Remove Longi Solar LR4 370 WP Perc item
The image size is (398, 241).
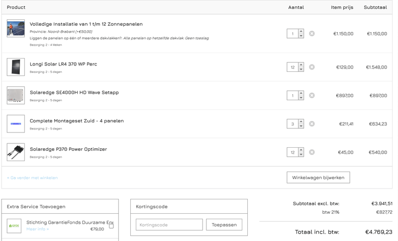click(x=312, y=67)
